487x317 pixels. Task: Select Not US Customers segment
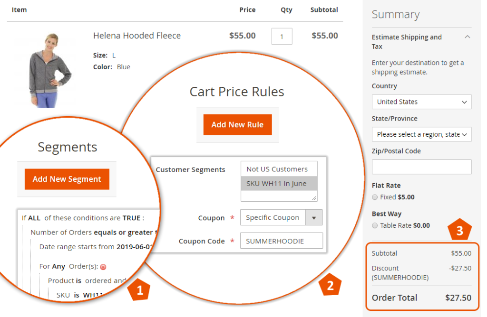click(x=277, y=169)
